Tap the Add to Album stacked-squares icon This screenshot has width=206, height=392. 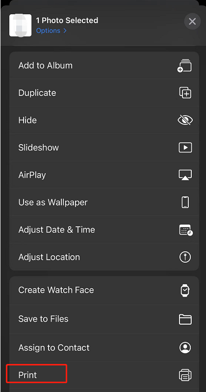click(x=185, y=66)
